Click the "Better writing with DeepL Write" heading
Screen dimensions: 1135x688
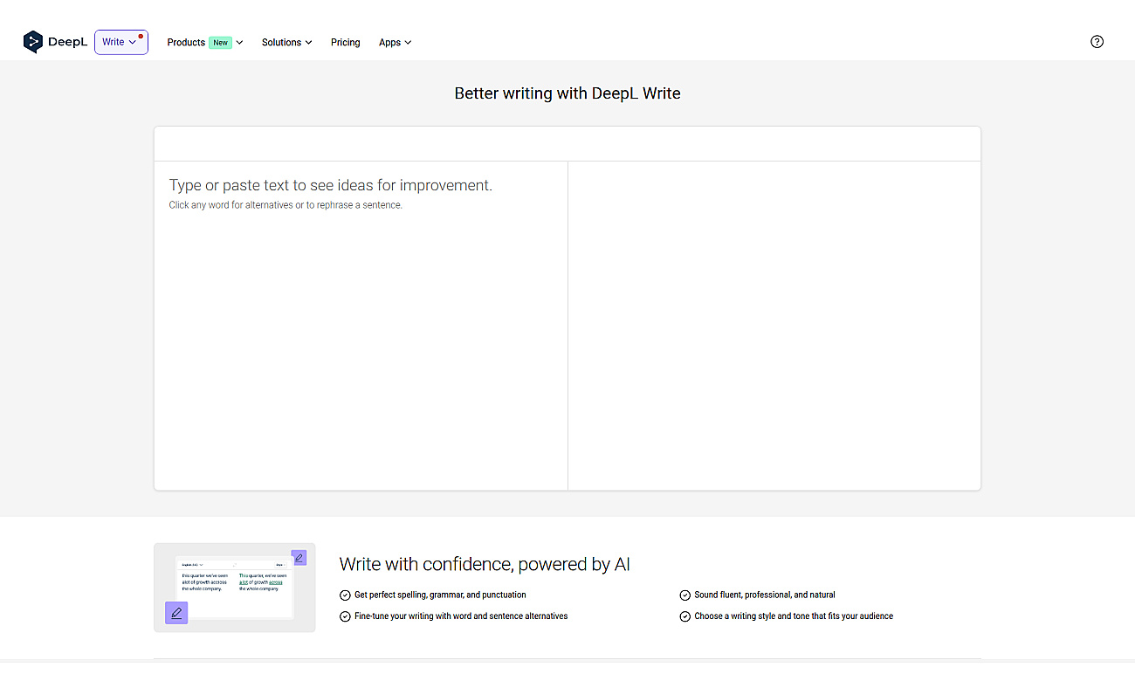567,93
